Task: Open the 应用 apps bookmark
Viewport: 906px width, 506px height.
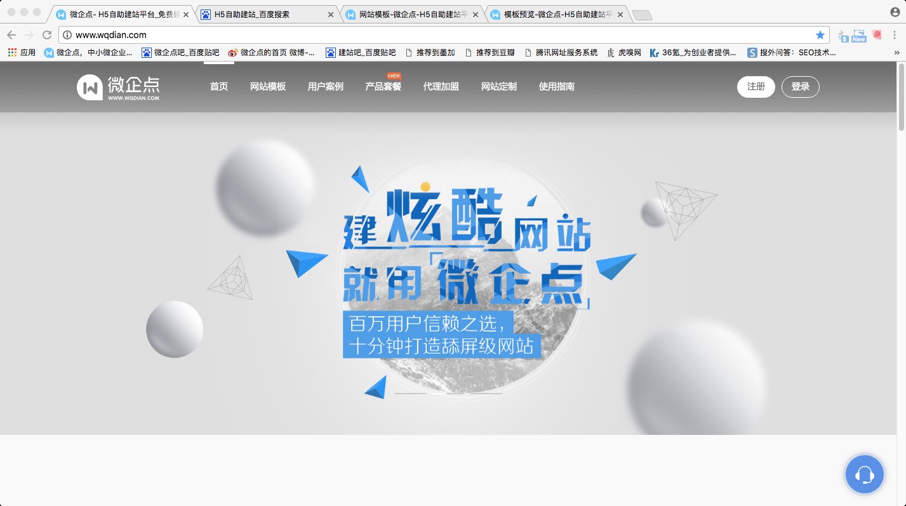Action: 22,53
